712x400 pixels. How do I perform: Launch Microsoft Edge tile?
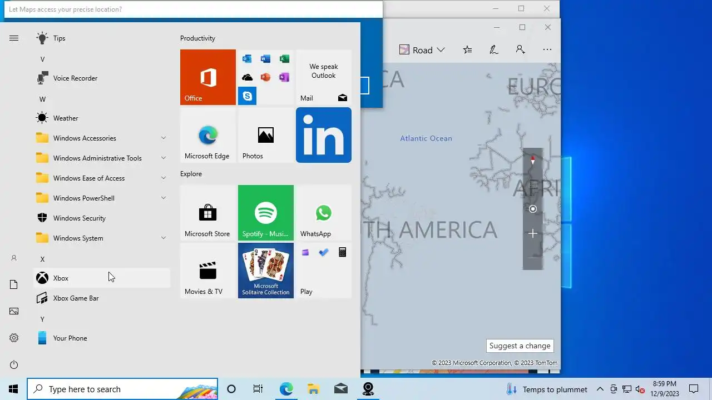(x=208, y=135)
